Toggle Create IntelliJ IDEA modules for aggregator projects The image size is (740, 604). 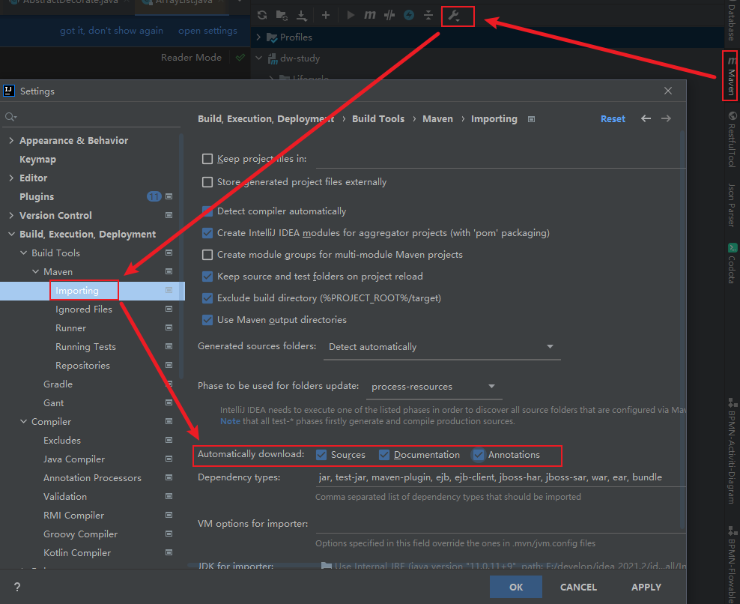[x=207, y=233]
